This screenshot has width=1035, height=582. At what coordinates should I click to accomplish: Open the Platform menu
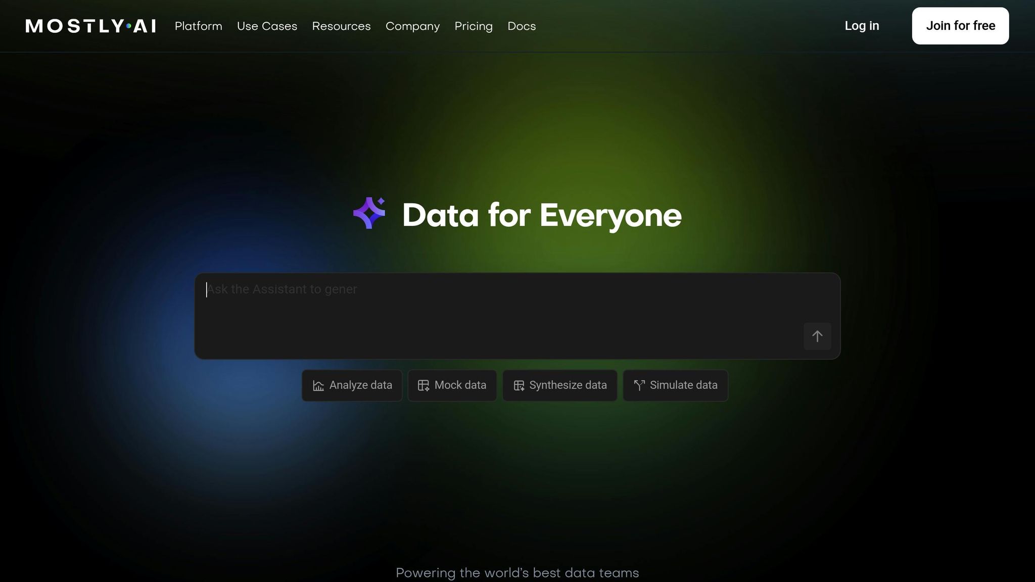[x=198, y=26]
